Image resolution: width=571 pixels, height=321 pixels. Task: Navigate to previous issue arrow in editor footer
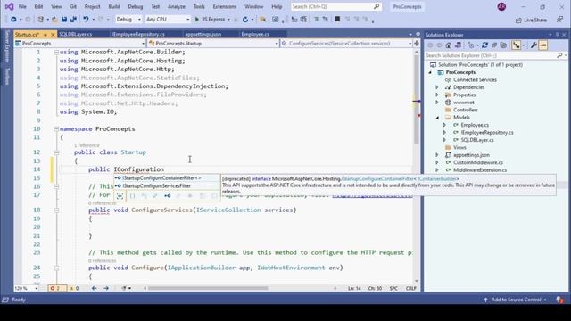click(x=95, y=288)
